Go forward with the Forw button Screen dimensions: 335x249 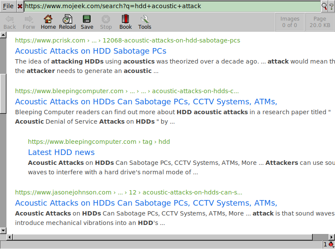click(x=29, y=22)
